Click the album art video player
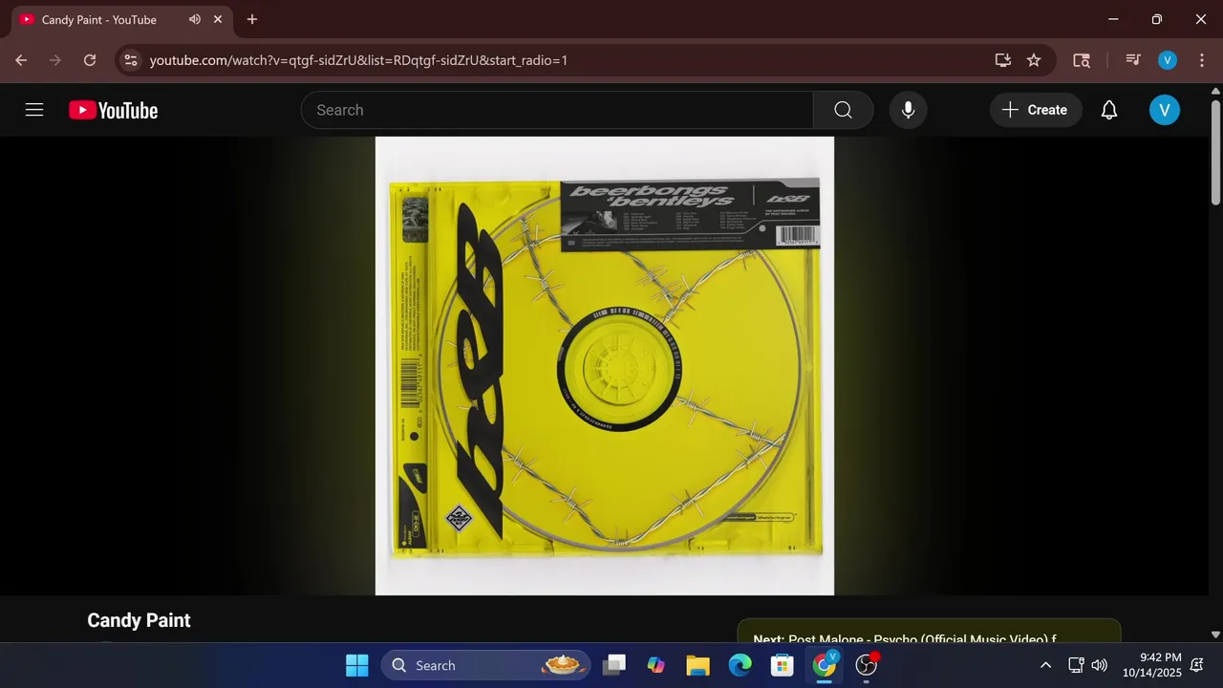 (605, 366)
